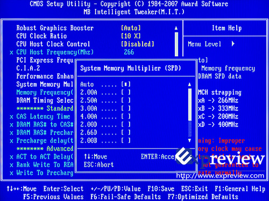Click the popup list scrollbar thumb
Viewport: 269px width, 201px height.
[x=190, y=105]
